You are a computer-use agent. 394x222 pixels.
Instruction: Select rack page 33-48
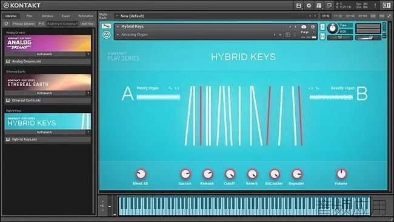(350, 16)
